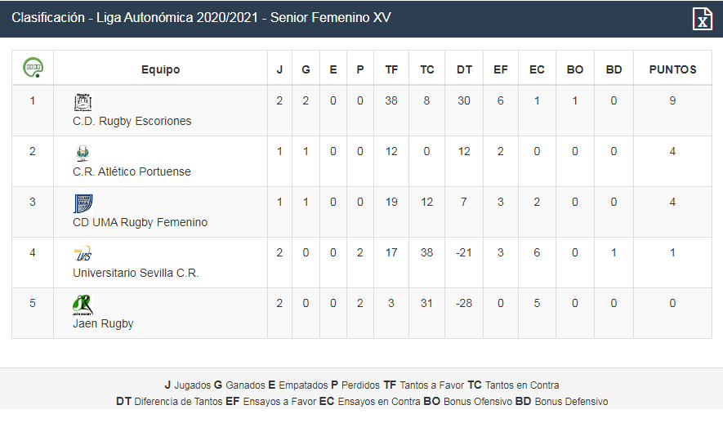Select the TF column header
This screenshot has height=423, width=723.
tap(391, 69)
